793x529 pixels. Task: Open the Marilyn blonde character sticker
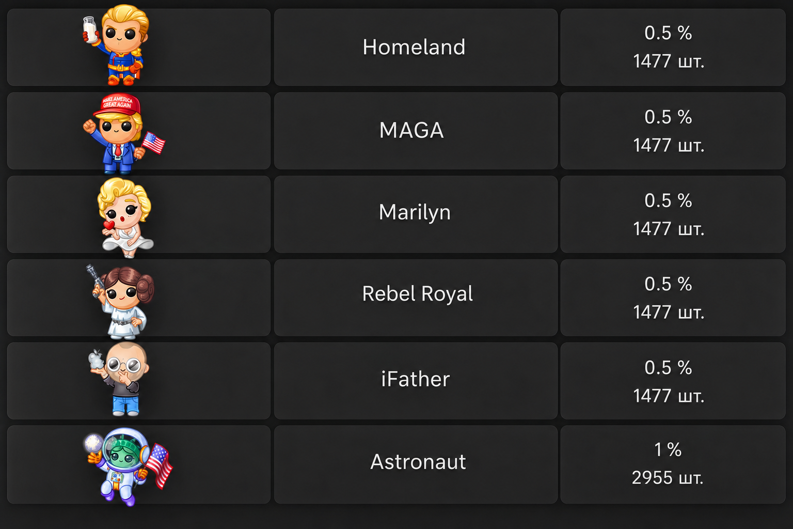click(x=125, y=217)
